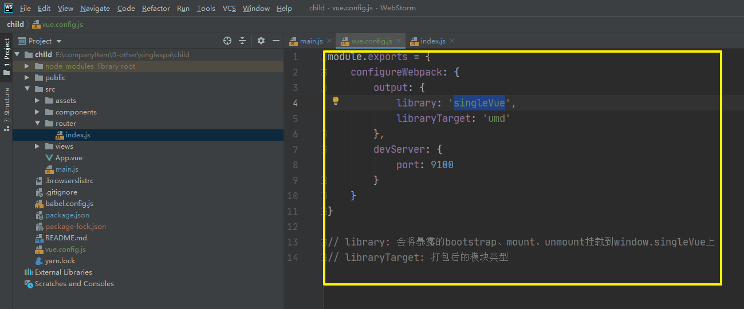Close the main.js editor tab

pos(329,41)
